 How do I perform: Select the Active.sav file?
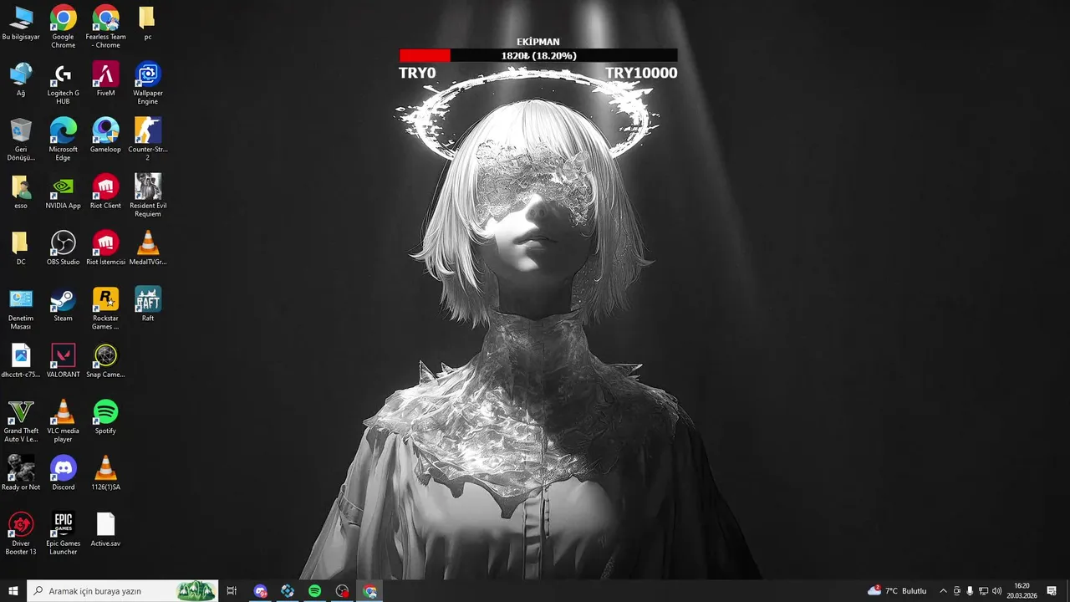[x=105, y=530]
